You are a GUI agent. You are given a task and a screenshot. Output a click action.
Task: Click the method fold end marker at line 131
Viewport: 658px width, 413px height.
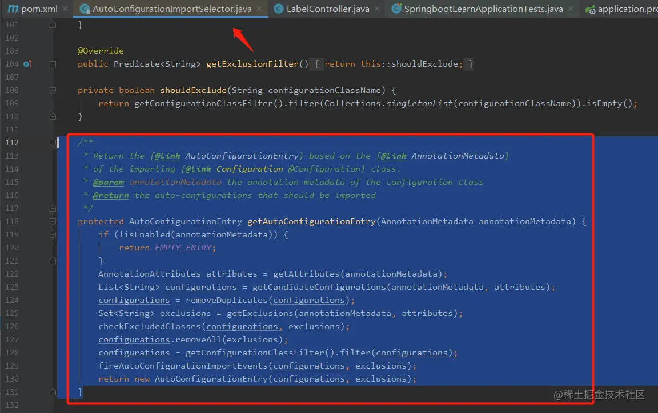(x=53, y=392)
